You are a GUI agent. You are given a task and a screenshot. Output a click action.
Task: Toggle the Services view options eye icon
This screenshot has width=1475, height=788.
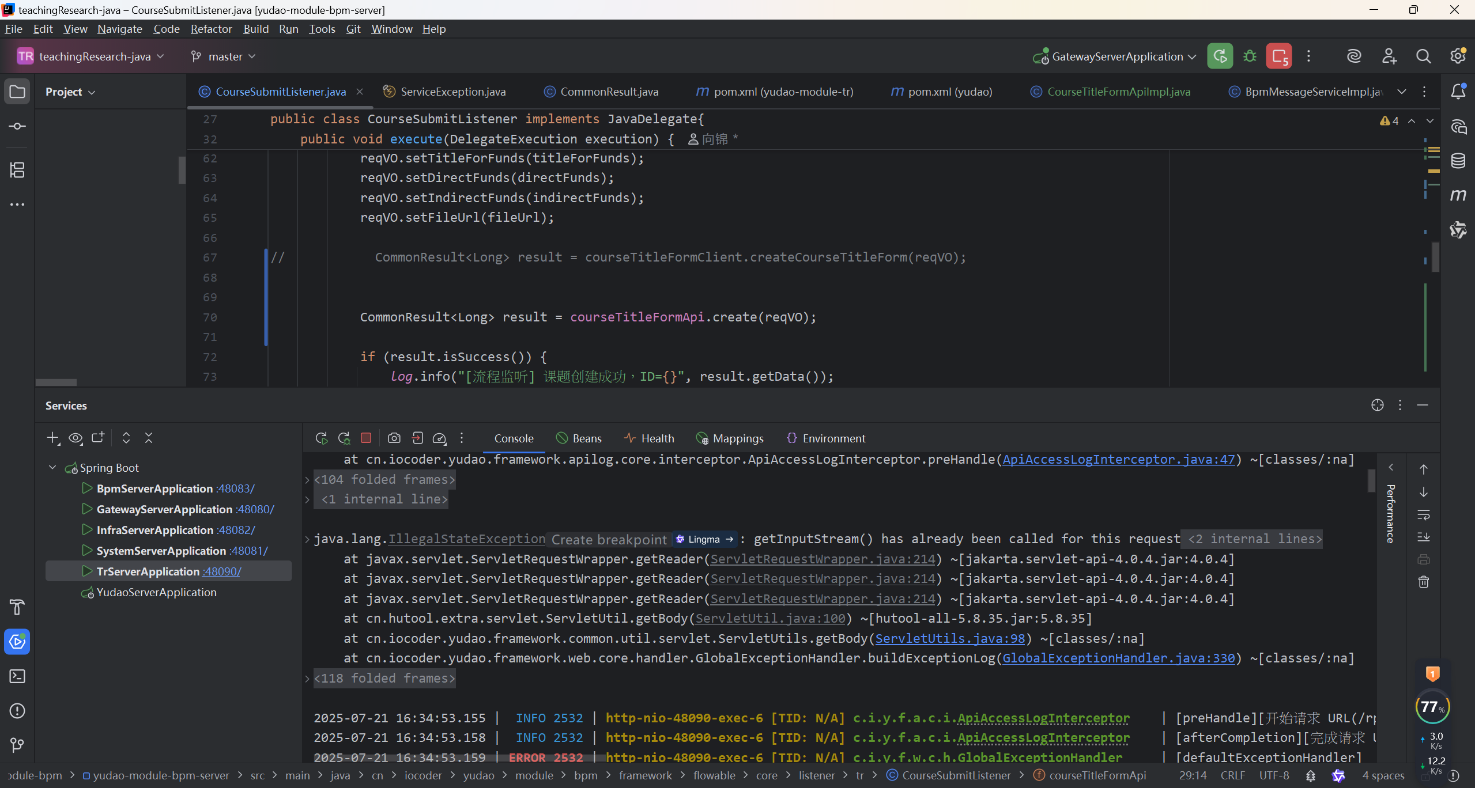76,438
